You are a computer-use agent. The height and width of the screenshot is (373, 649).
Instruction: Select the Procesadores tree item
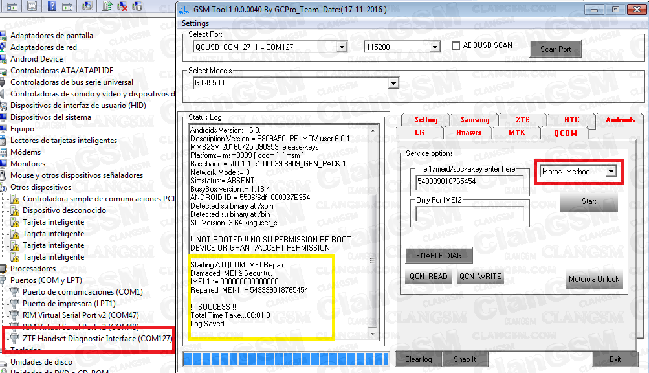33,269
